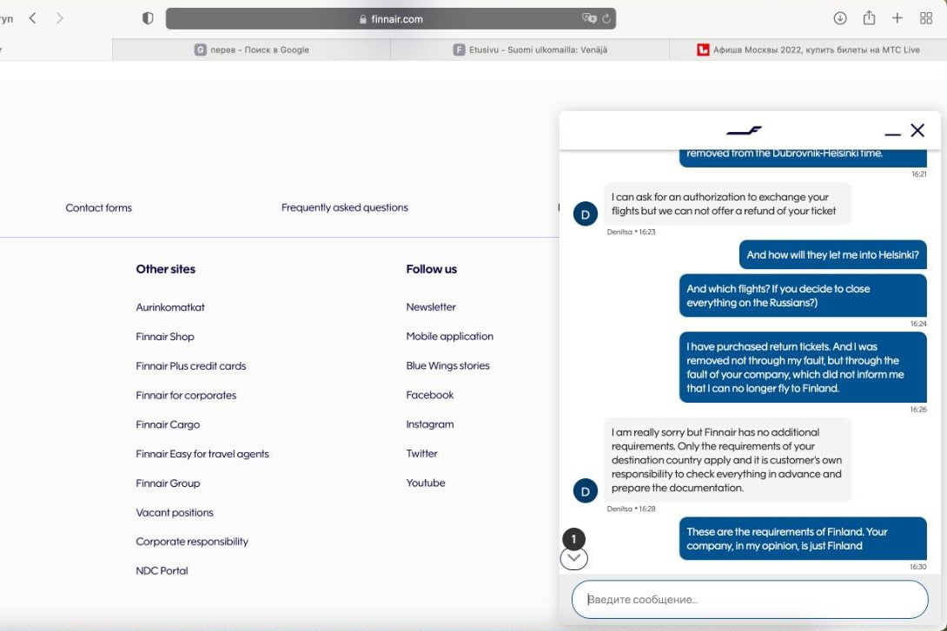Screen dimensions: 947x631
Task: Open Finnair Plus credit cards link
Action: click(x=191, y=366)
